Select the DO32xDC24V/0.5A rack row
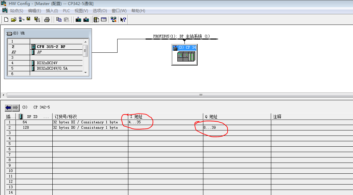Viewport: 353px width, 195px height. click(x=45, y=68)
